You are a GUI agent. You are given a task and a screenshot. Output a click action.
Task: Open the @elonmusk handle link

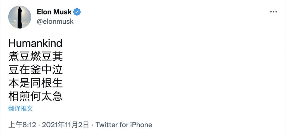coord(55,21)
